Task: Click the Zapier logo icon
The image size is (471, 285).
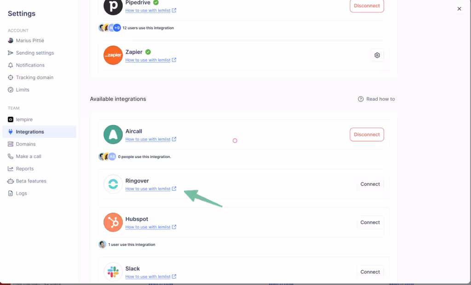Action: 113,55
